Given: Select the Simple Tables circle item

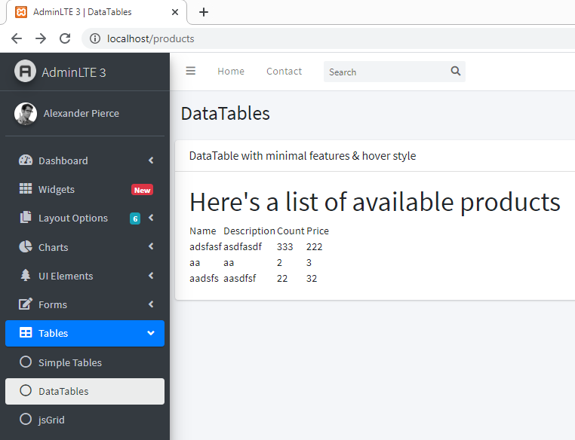Looking at the screenshot, I should click(69, 362).
